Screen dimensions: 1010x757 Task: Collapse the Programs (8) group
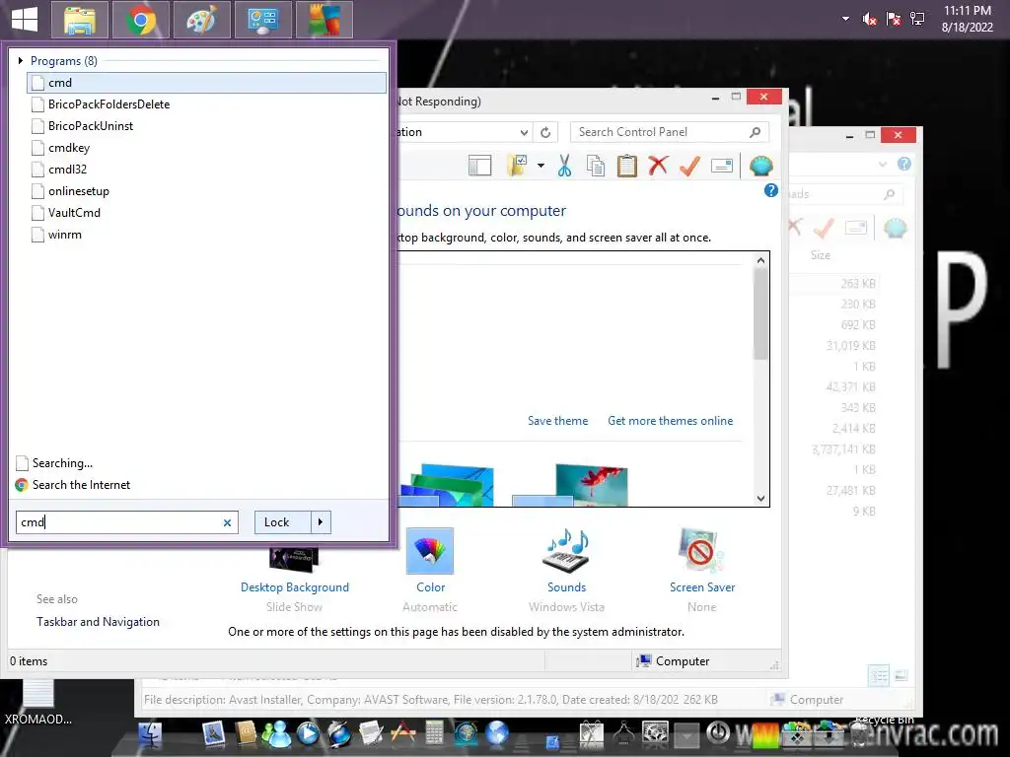[21, 60]
